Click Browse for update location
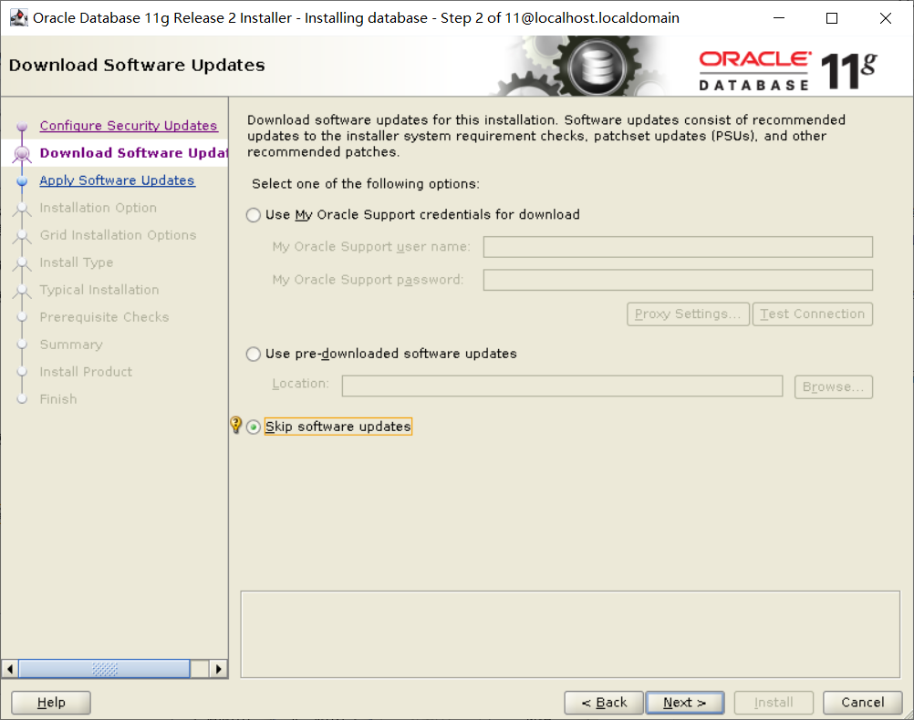 click(x=834, y=387)
